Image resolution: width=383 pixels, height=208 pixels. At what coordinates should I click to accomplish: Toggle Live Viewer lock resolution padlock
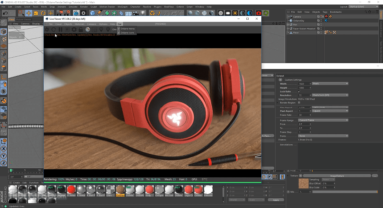pyautogui.click(x=81, y=29)
